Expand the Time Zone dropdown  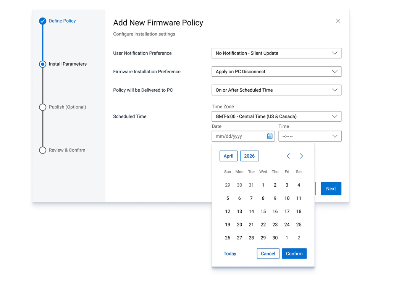click(x=276, y=116)
